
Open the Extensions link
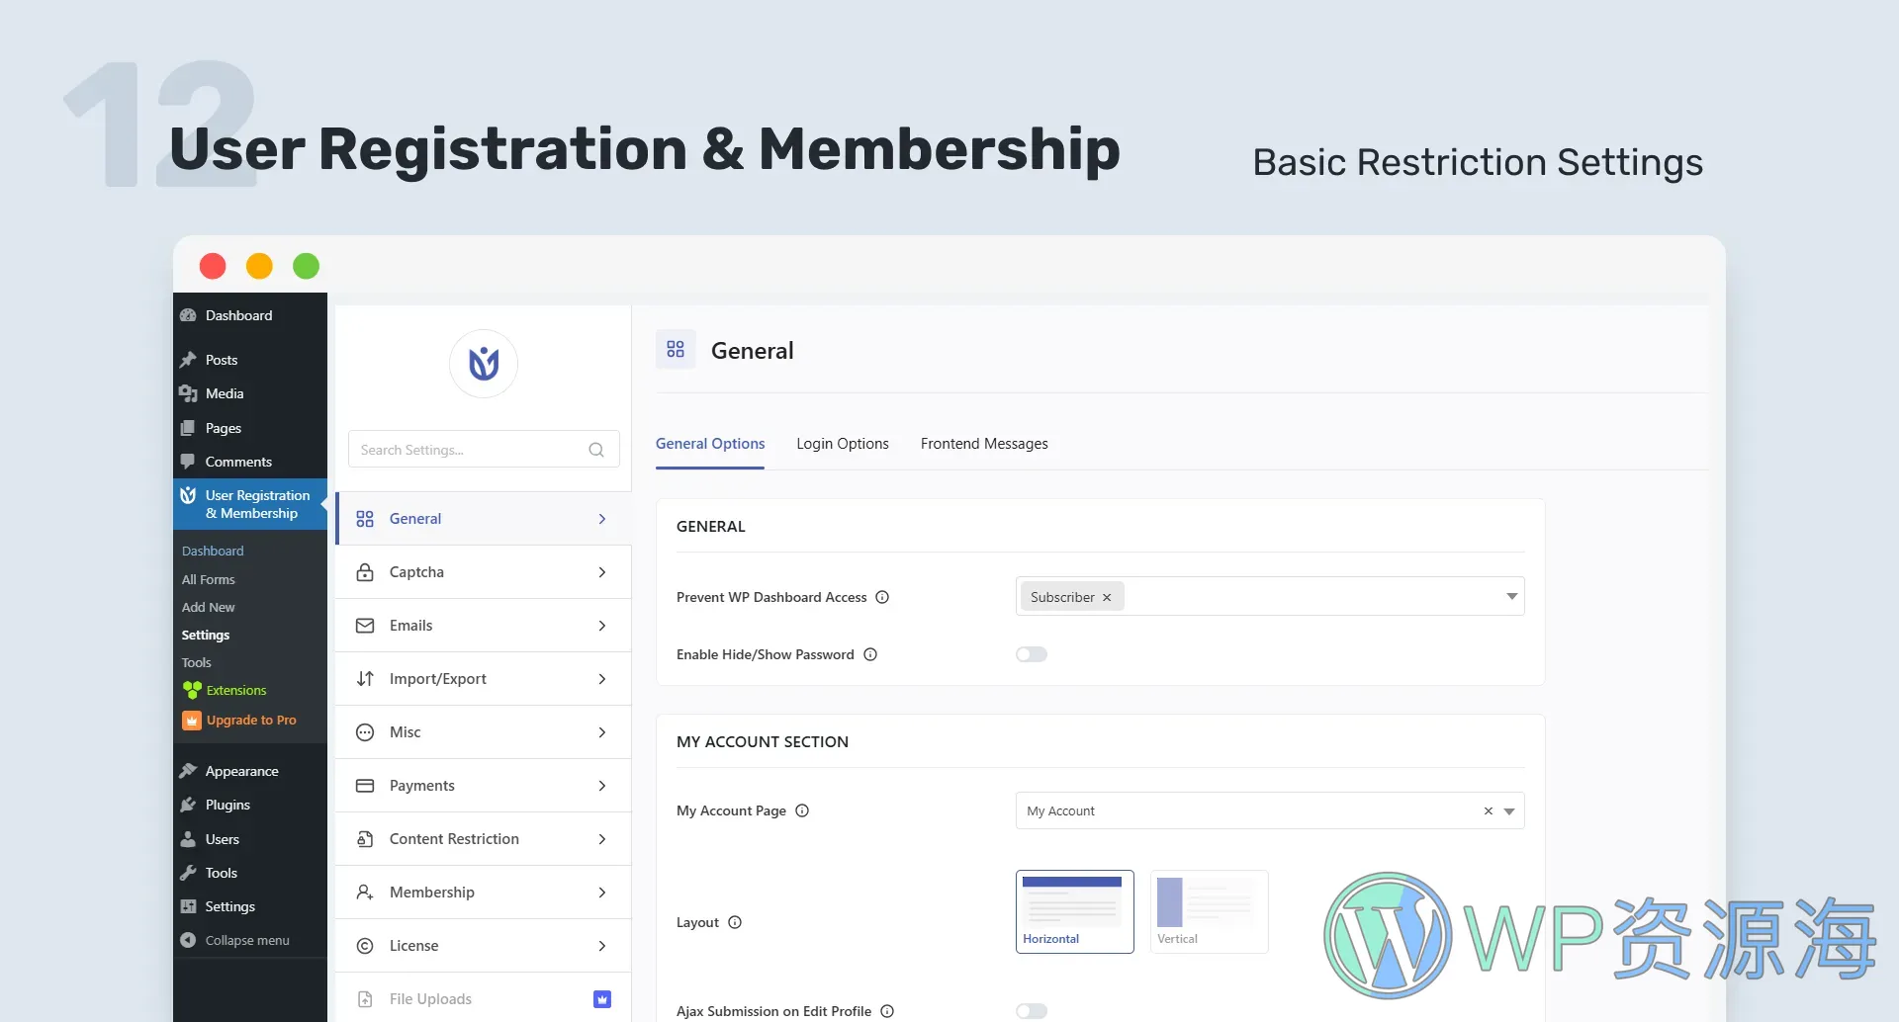pos(236,690)
